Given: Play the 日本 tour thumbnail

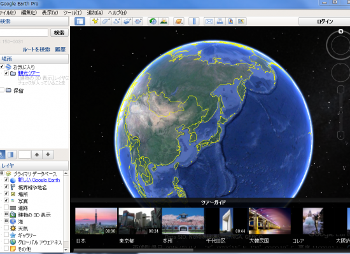Looking at the screenshot, I should (96, 221).
